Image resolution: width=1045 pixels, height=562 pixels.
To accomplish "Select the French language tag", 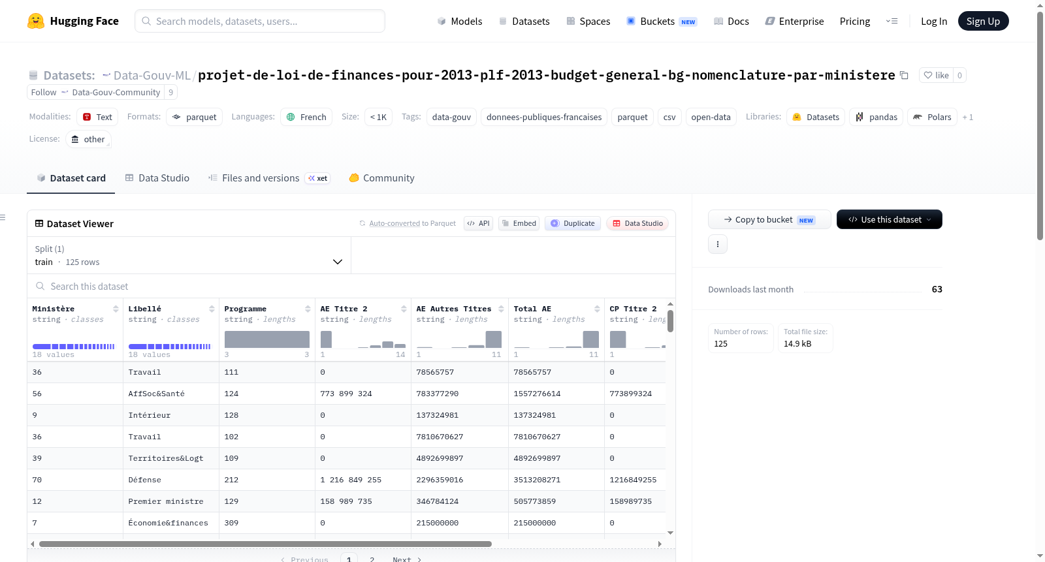I will click(x=306, y=117).
